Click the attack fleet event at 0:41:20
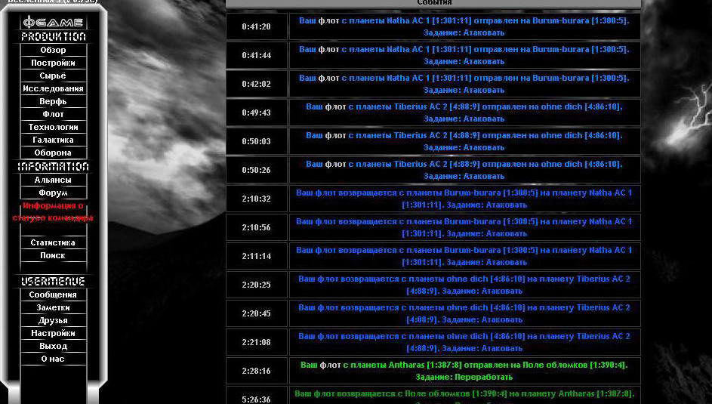The width and height of the screenshot is (712, 404). pyautogui.click(x=464, y=26)
